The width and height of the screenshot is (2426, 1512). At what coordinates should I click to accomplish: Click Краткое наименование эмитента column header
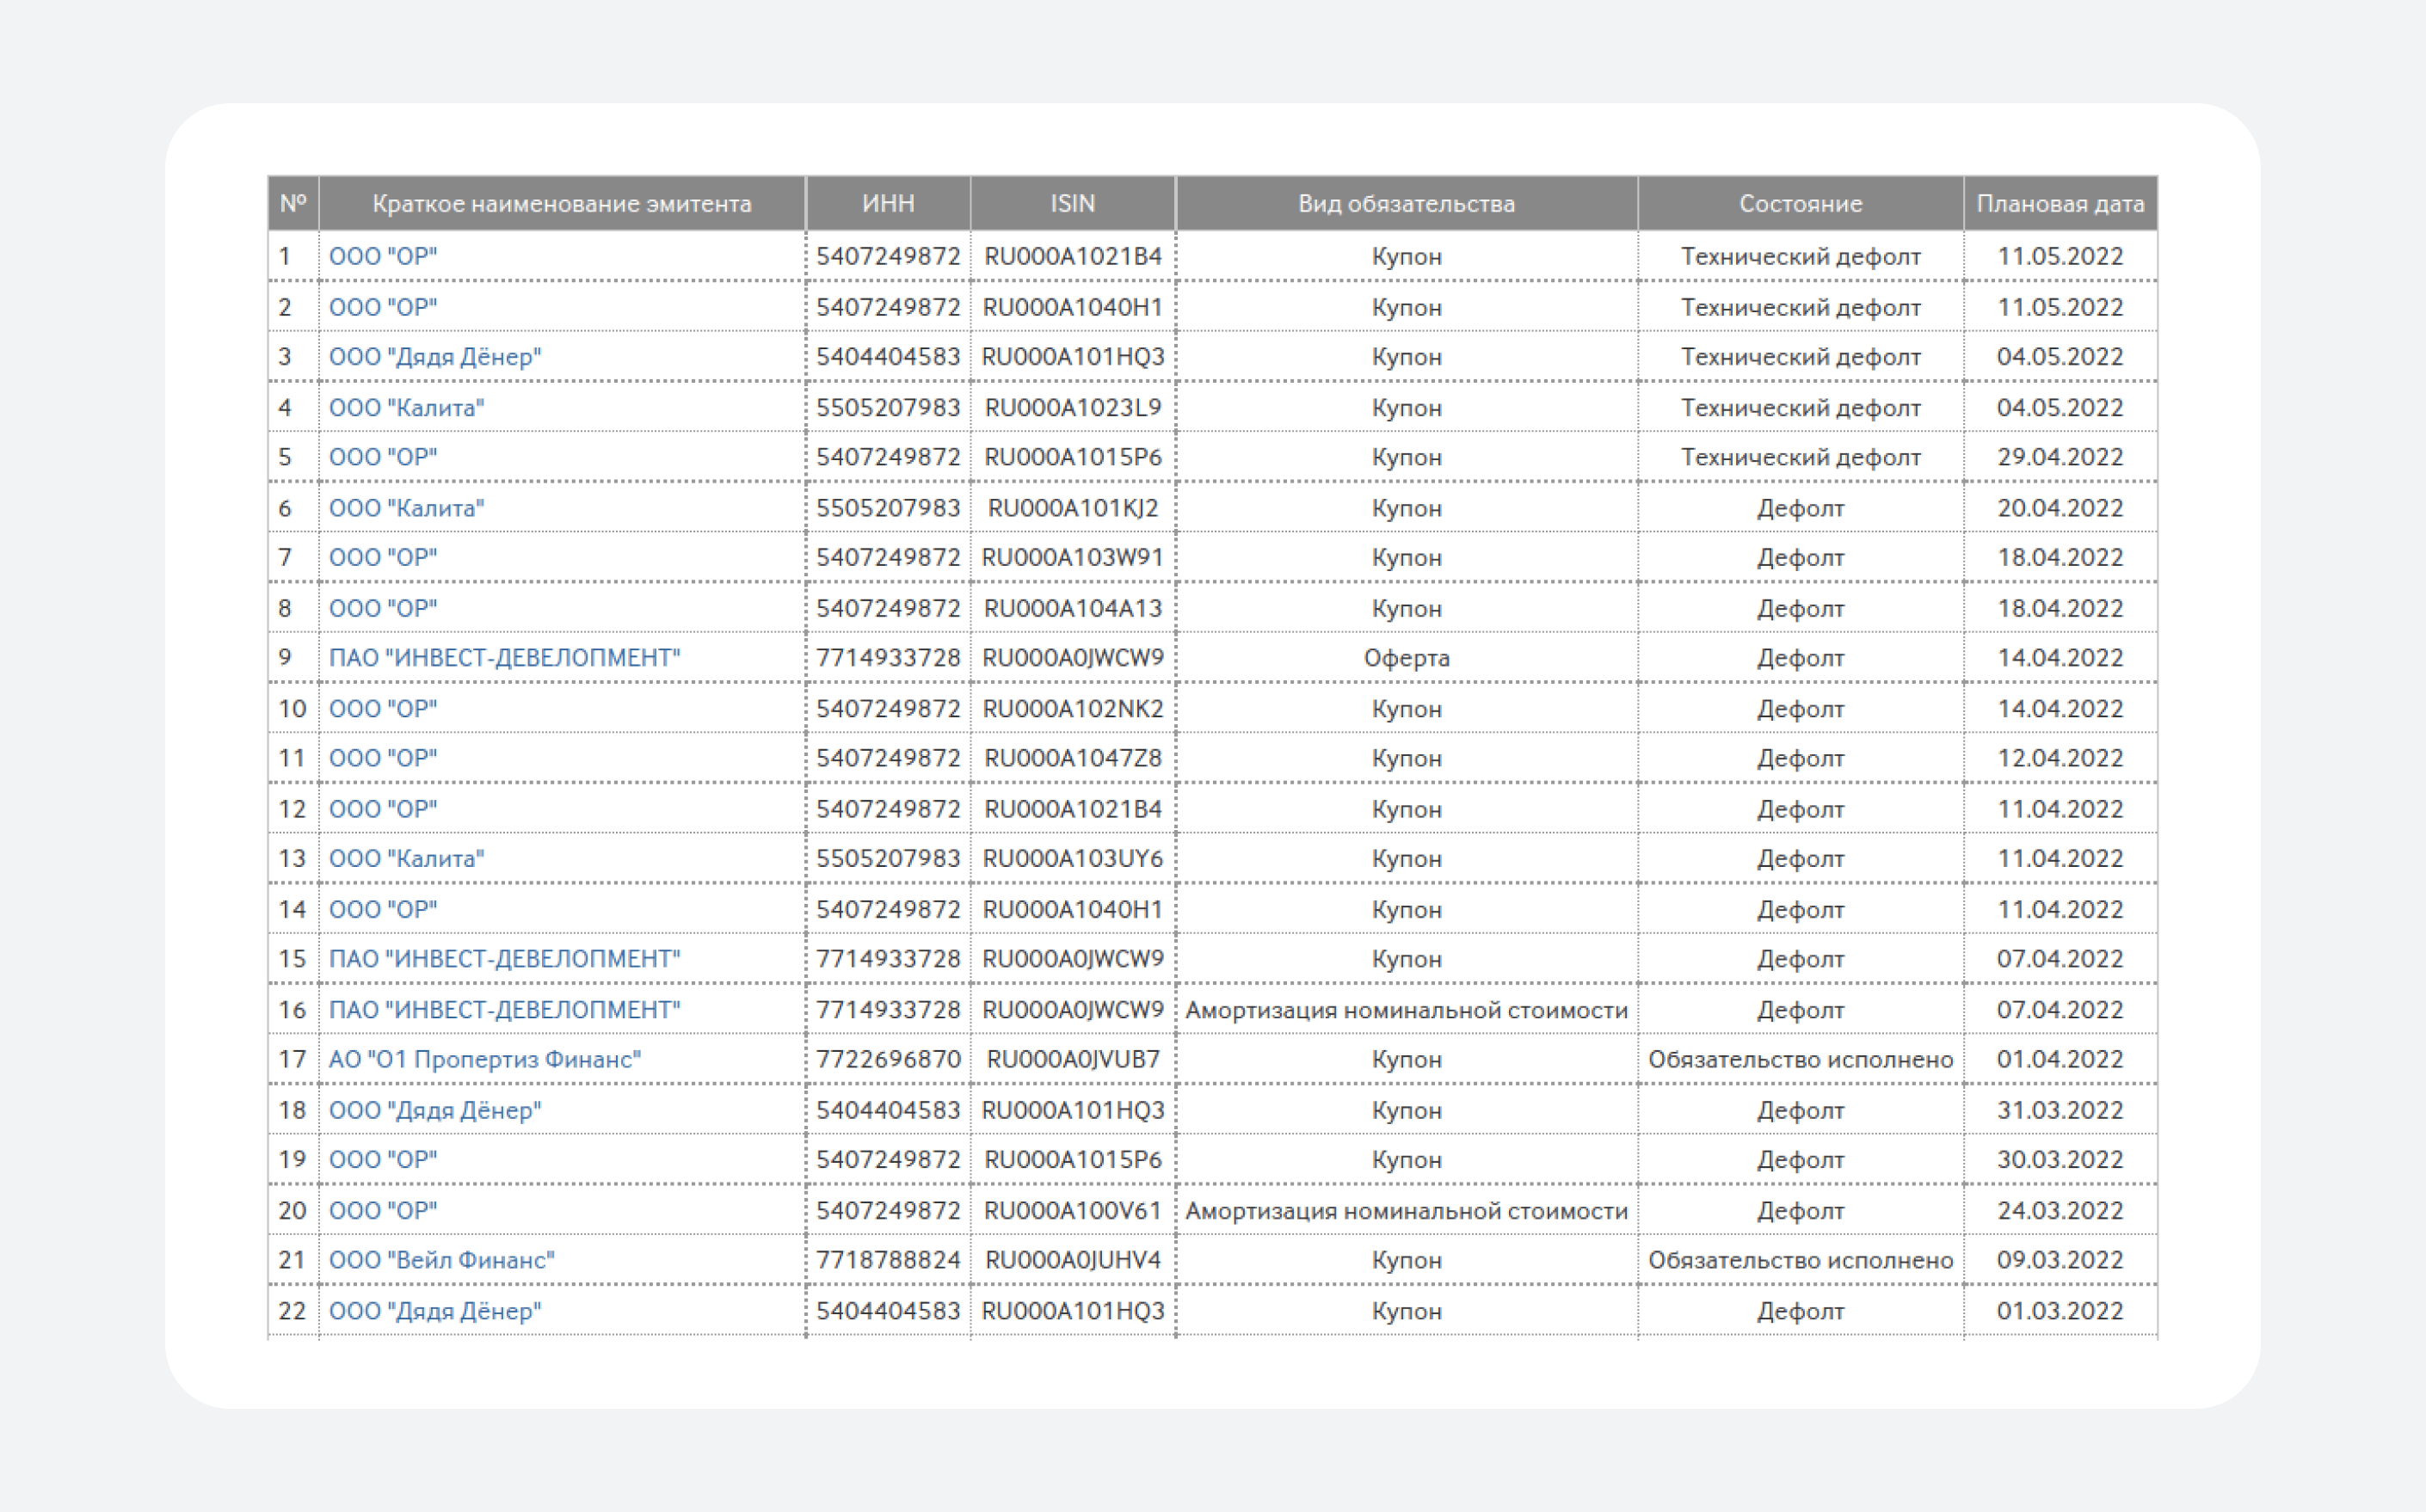click(x=562, y=204)
